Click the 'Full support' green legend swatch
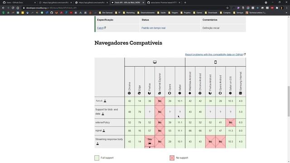 point(97,158)
